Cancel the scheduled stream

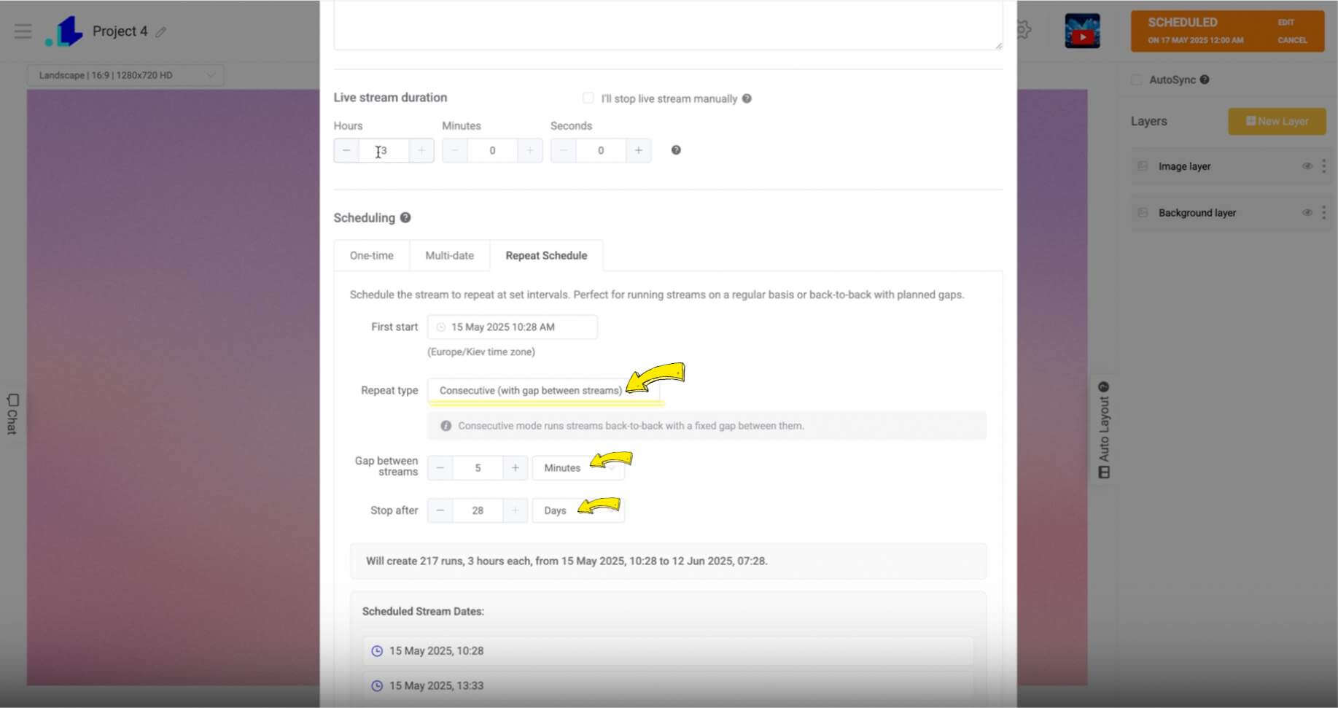(1292, 40)
